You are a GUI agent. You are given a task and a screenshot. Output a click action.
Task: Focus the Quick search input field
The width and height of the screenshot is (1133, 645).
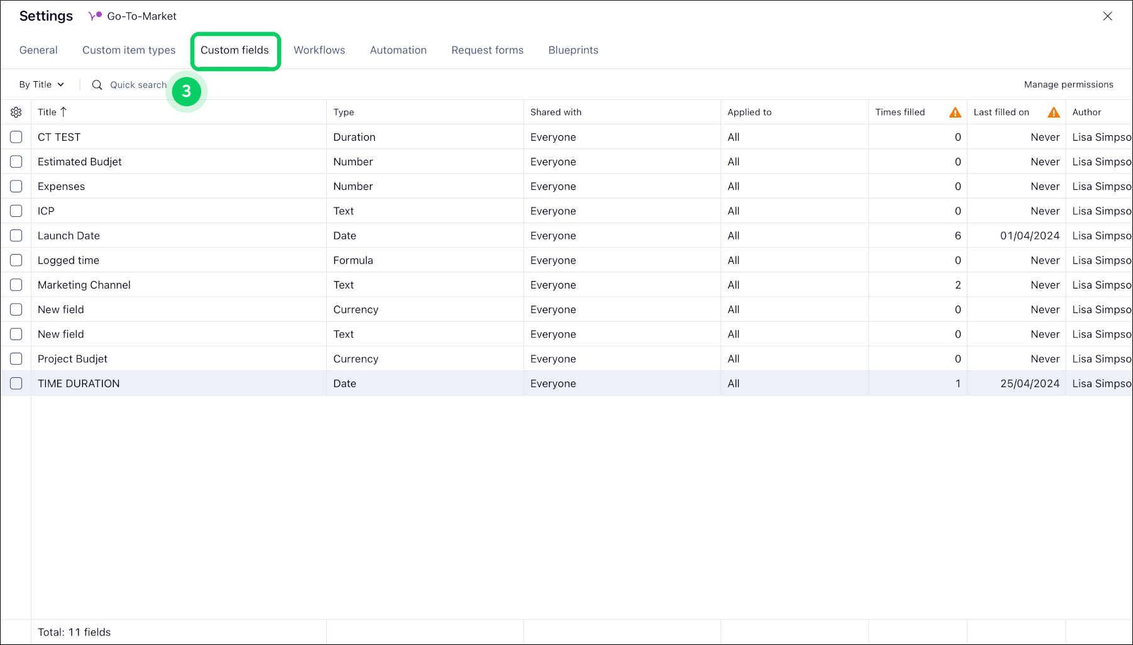tap(138, 85)
